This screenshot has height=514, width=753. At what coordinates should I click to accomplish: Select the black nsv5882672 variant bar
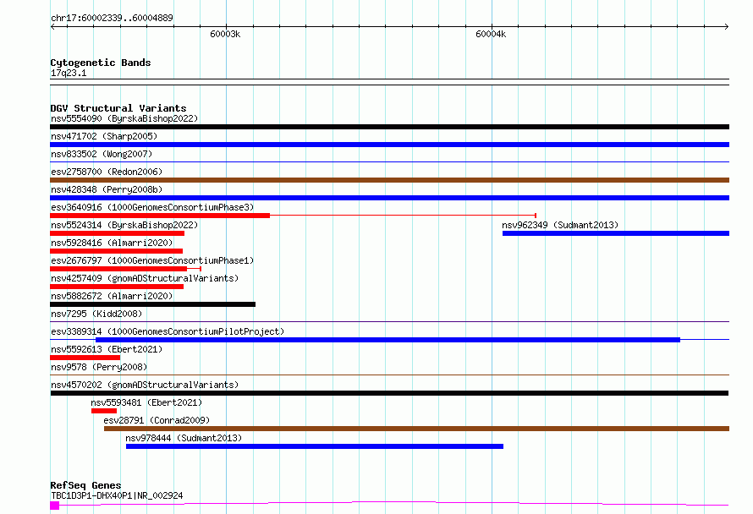152,304
